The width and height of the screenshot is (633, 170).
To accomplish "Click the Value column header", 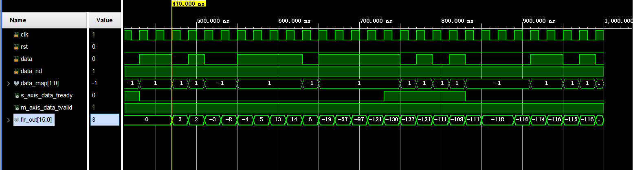I will tap(104, 20).
